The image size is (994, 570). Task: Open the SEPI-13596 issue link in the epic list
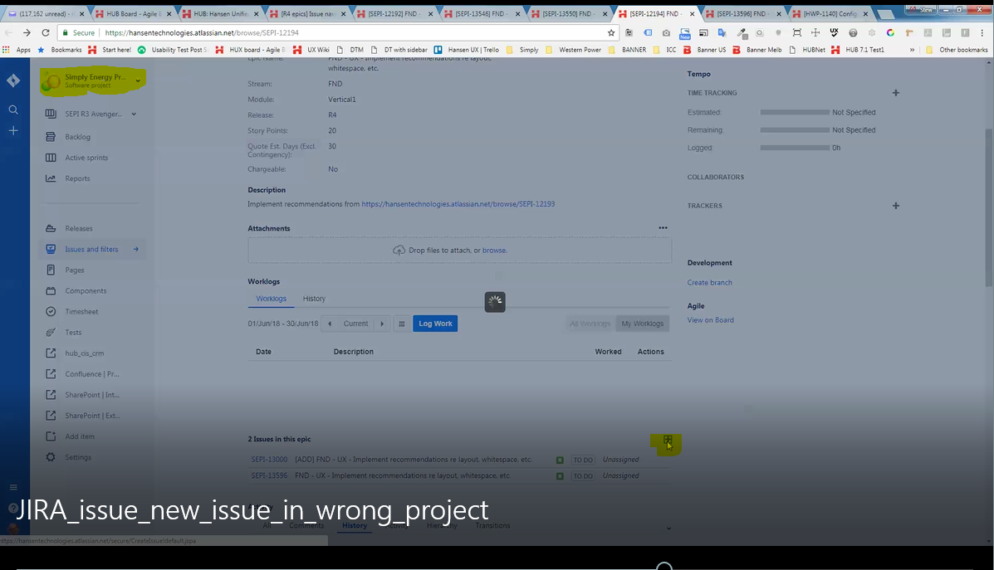(x=269, y=475)
